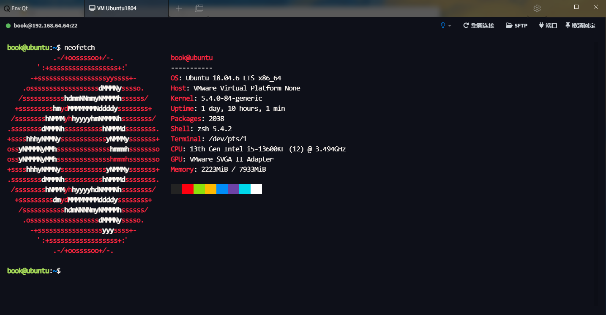Close the terminal window
Screen dimensions: 606x315
pyautogui.click(x=595, y=7)
